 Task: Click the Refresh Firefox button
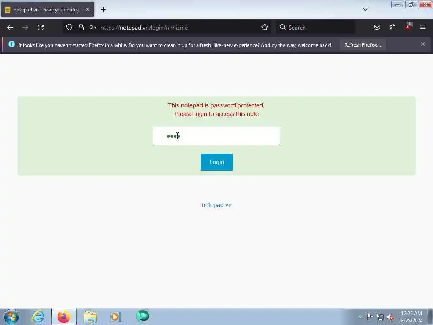[362, 45]
